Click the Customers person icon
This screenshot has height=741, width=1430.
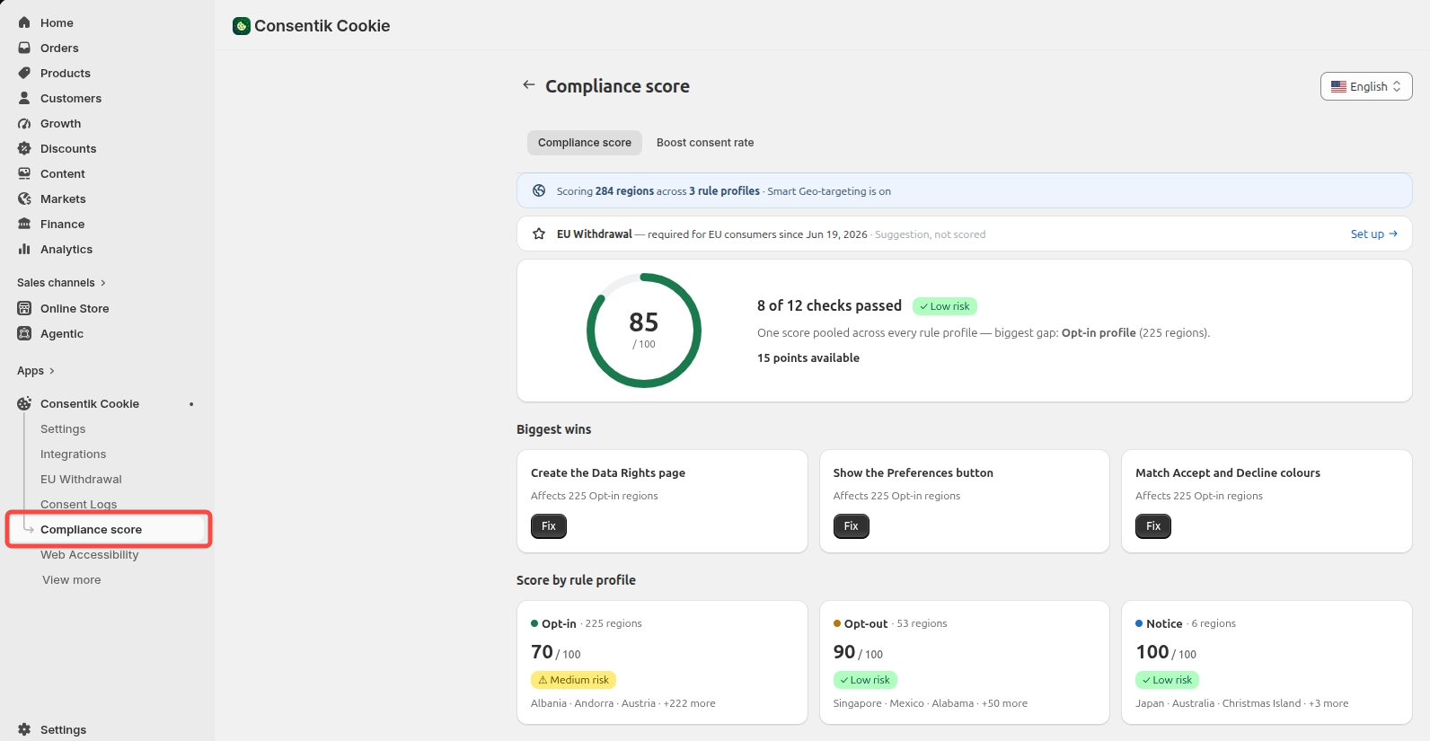pos(24,98)
